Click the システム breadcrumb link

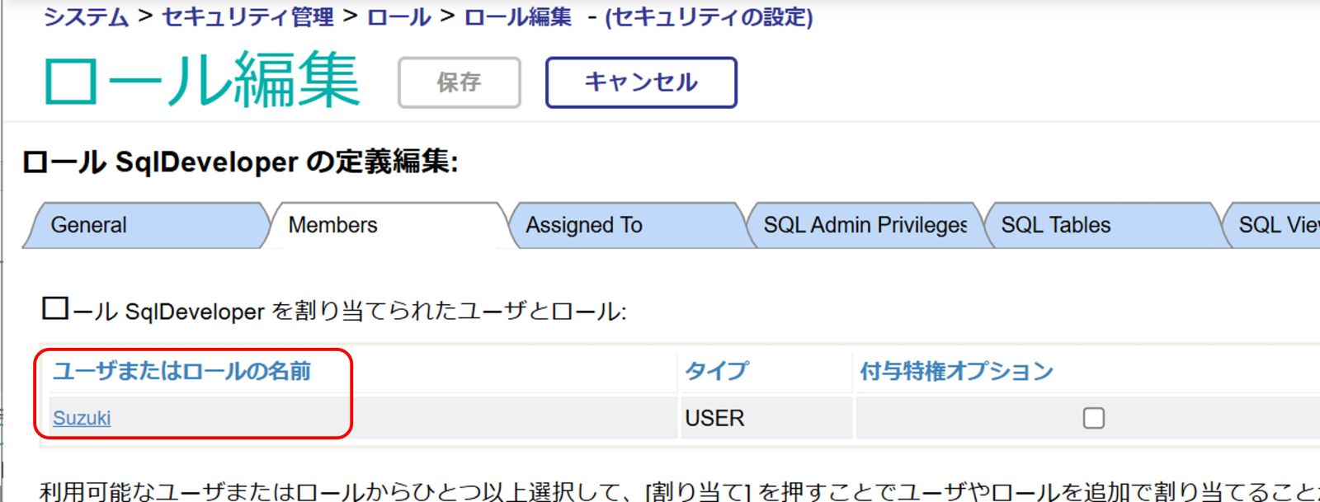tap(86, 16)
